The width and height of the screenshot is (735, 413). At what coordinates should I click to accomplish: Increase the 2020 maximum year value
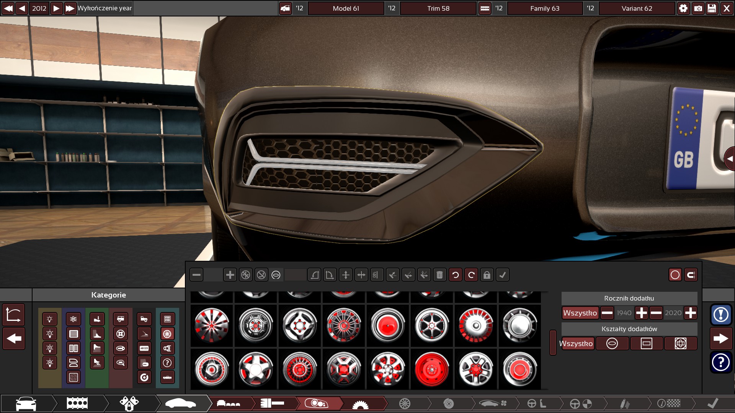tap(691, 313)
